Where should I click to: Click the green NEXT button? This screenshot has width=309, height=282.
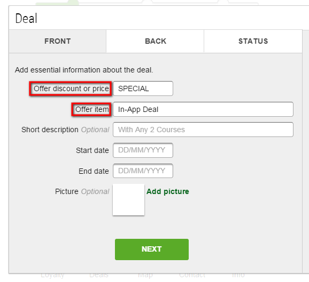pos(152,249)
